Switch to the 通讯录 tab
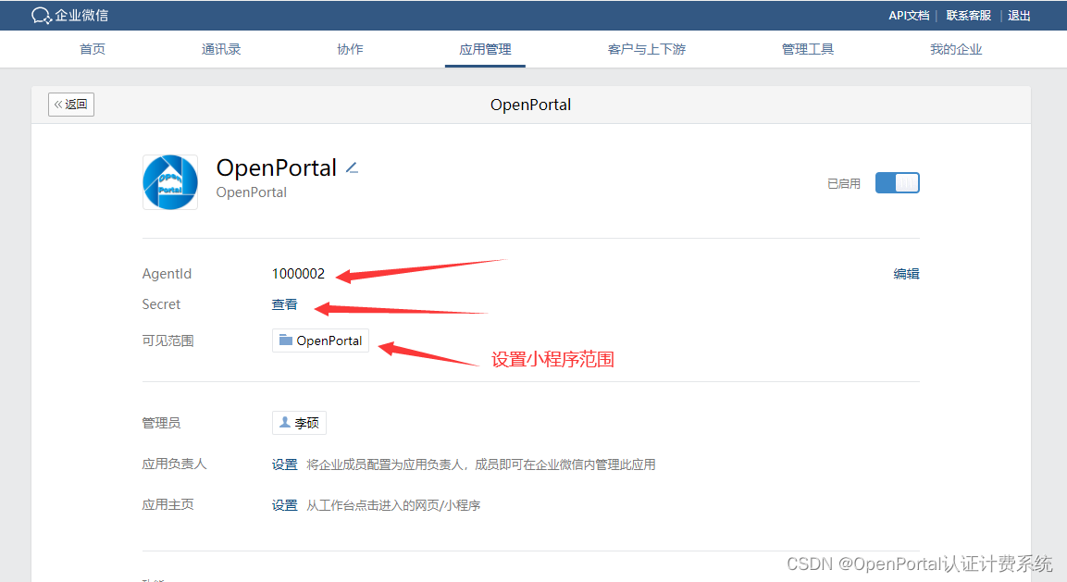1067x582 pixels. (221, 49)
